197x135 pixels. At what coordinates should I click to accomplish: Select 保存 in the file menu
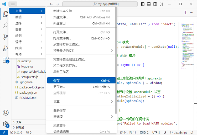(81, 81)
